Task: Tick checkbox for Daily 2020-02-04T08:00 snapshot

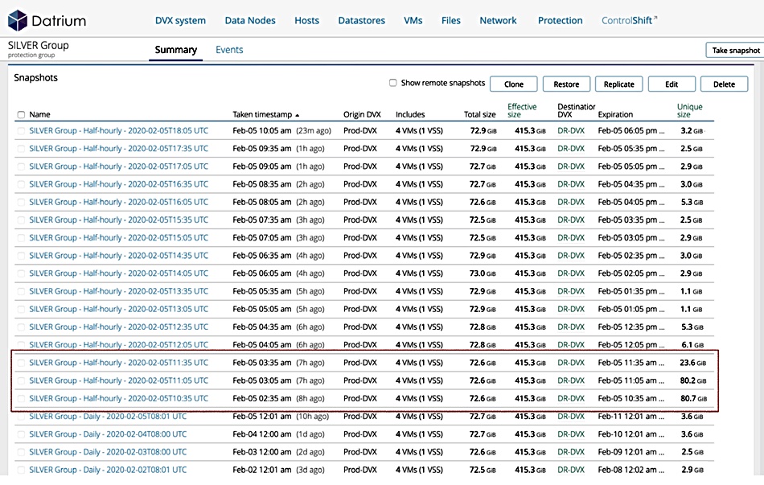Action: [x=21, y=434]
